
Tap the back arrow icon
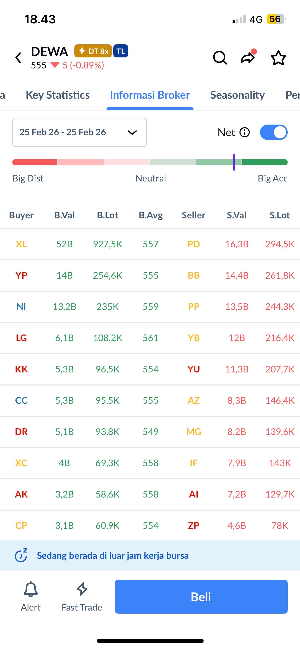[x=18, y=58]
